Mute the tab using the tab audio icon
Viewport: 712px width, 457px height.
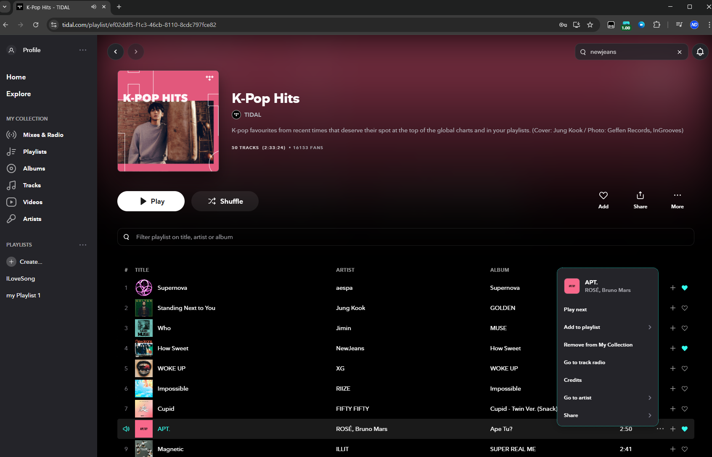tap(93, 7)
